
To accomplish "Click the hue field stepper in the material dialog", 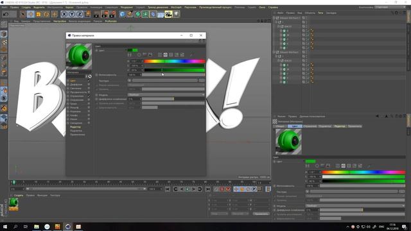I will pos(143,62).
